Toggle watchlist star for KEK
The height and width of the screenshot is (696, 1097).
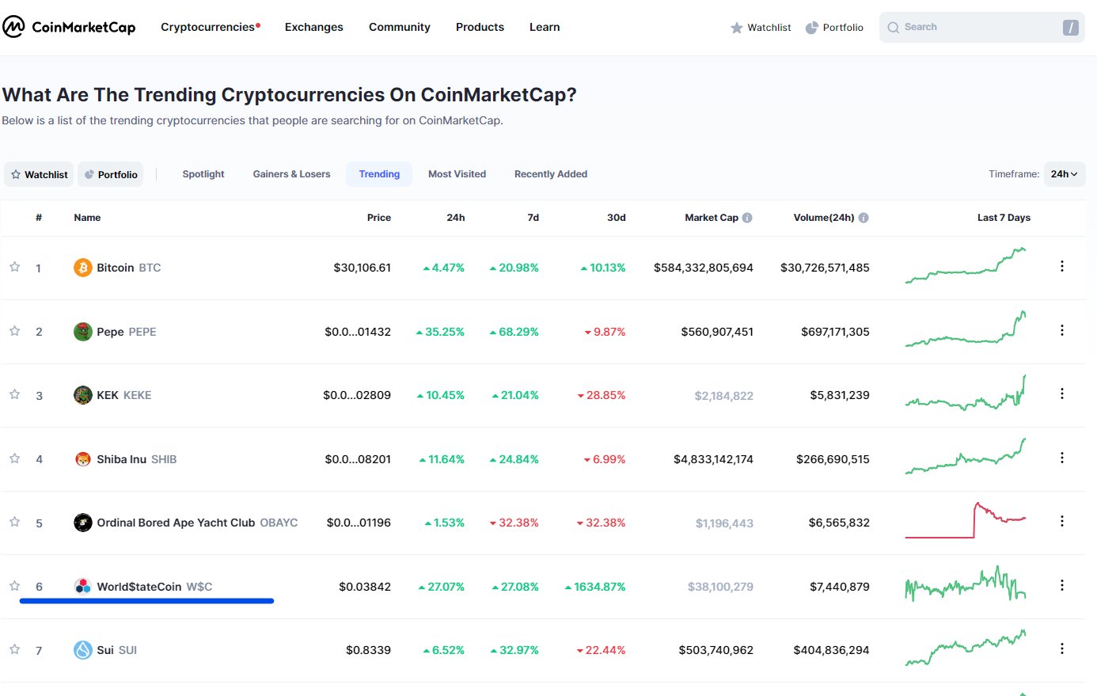[x=14, y=394]
